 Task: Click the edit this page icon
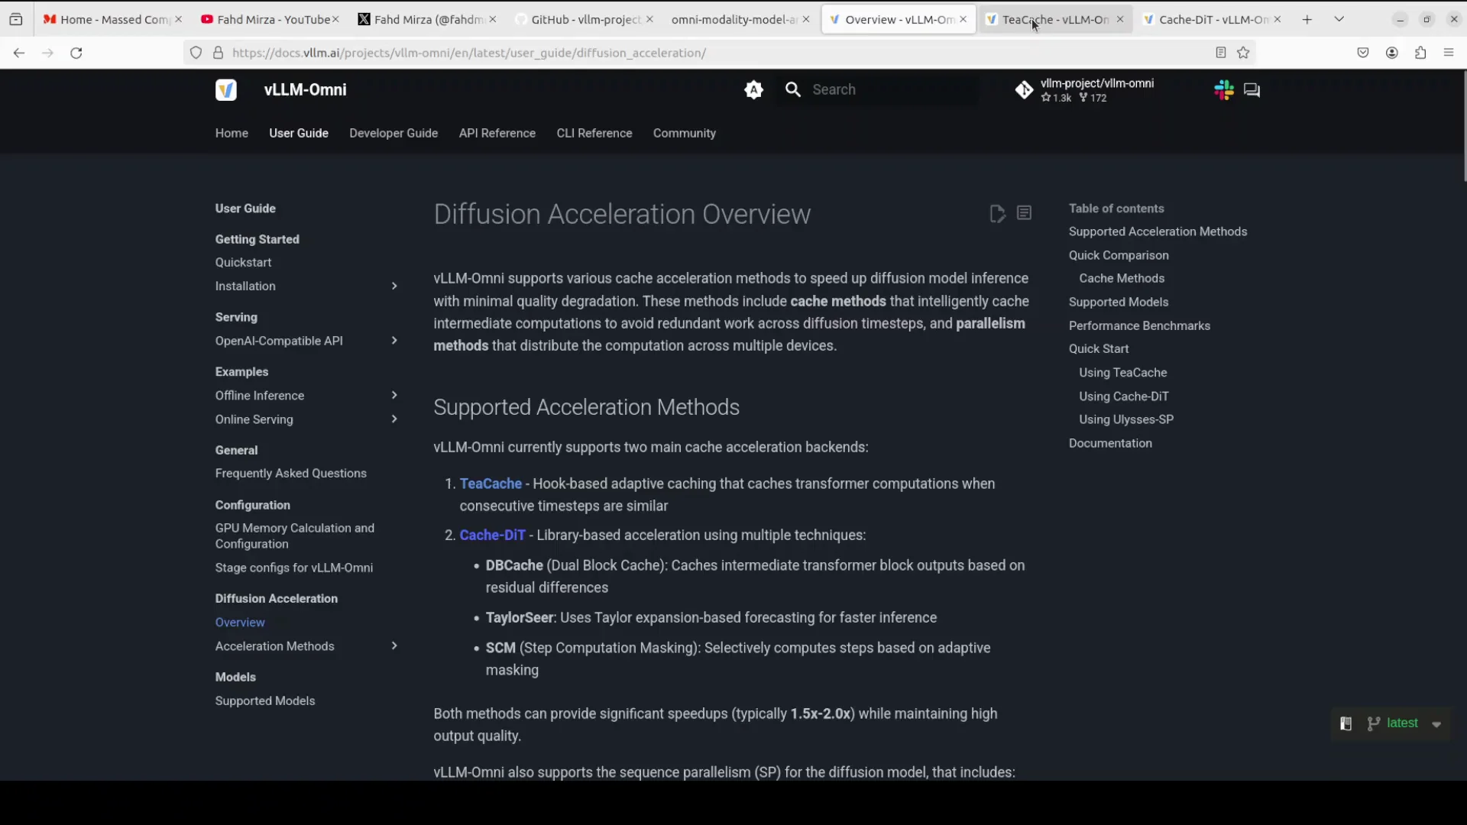[x=997, y=214]
